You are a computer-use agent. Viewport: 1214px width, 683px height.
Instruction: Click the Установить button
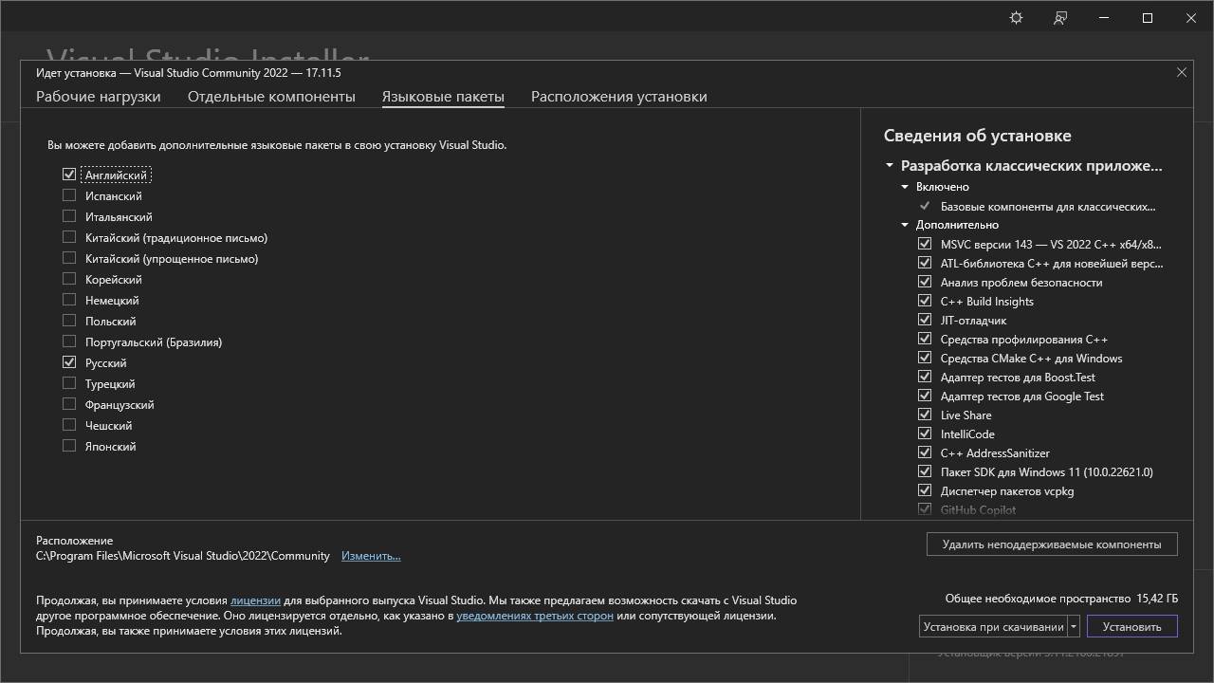(x=1132, y=627)
